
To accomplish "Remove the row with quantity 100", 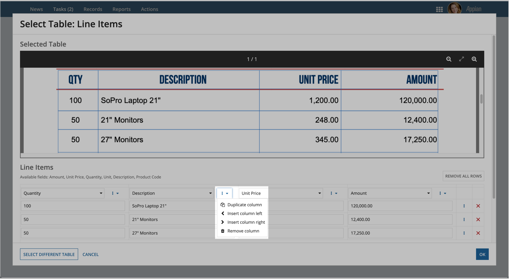I will 478,206.
